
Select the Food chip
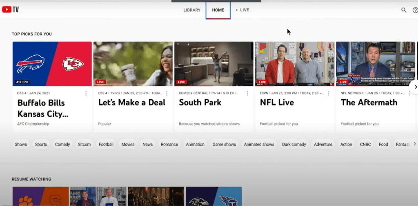tap(383, 145)
